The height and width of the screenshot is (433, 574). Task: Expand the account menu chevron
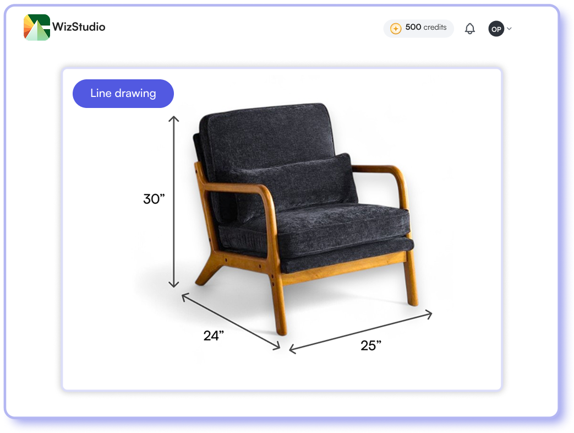(509, 29)
